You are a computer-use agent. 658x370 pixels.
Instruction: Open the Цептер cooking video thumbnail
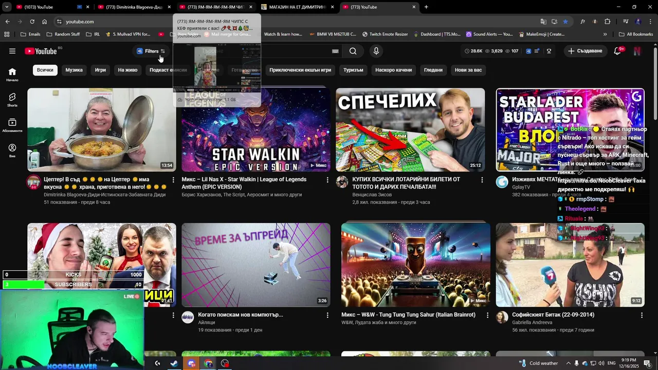(102, 129)
